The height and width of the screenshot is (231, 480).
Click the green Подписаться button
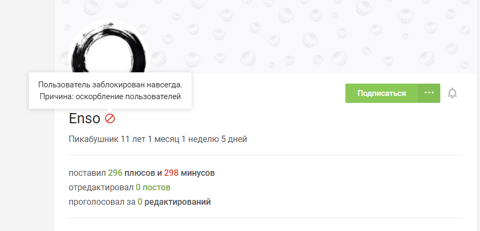point(381,93)
